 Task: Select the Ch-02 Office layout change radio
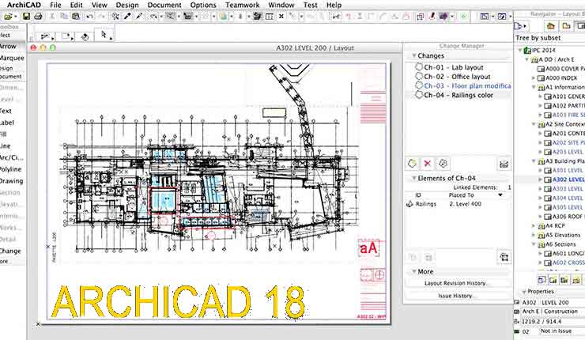pos(419,76)
